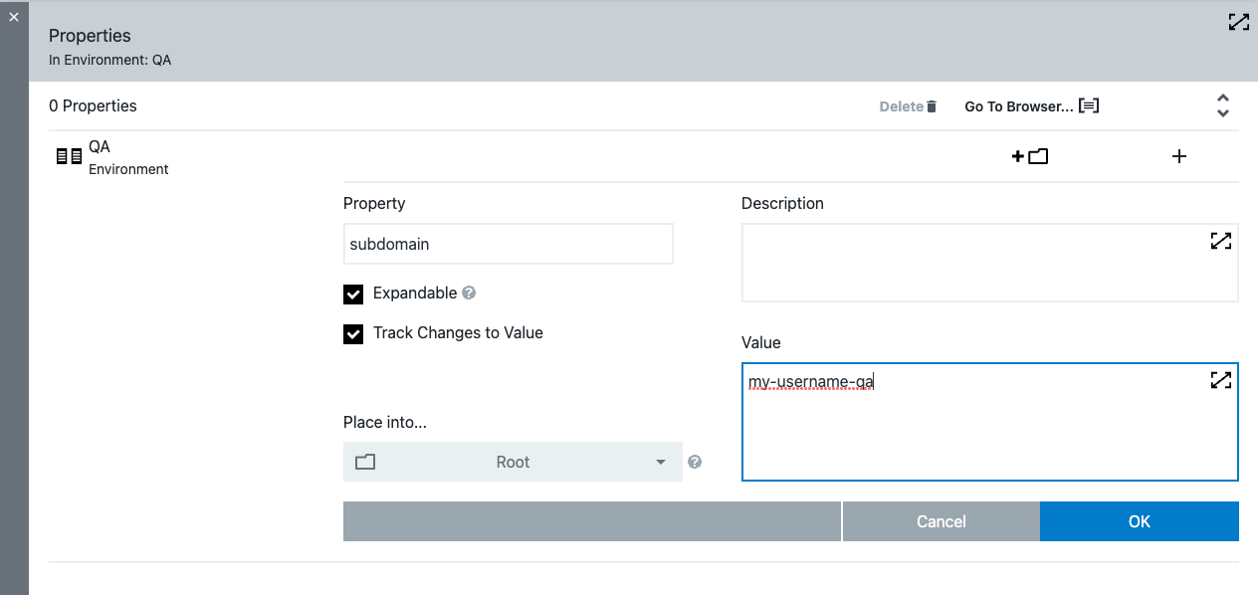Image resolution: width=1258 pixels, height=595 pixels.
Task: Open the Place into Root dropdown
Action: (513, 462)
